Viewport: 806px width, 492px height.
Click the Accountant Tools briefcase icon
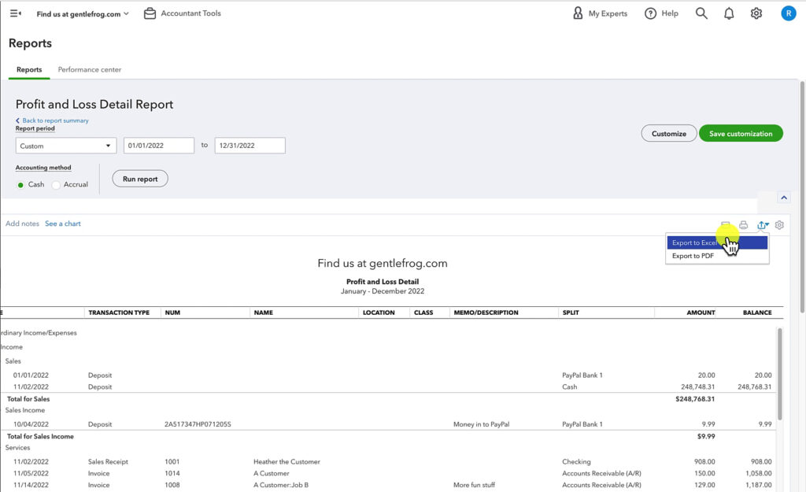[x=149, y=13]
